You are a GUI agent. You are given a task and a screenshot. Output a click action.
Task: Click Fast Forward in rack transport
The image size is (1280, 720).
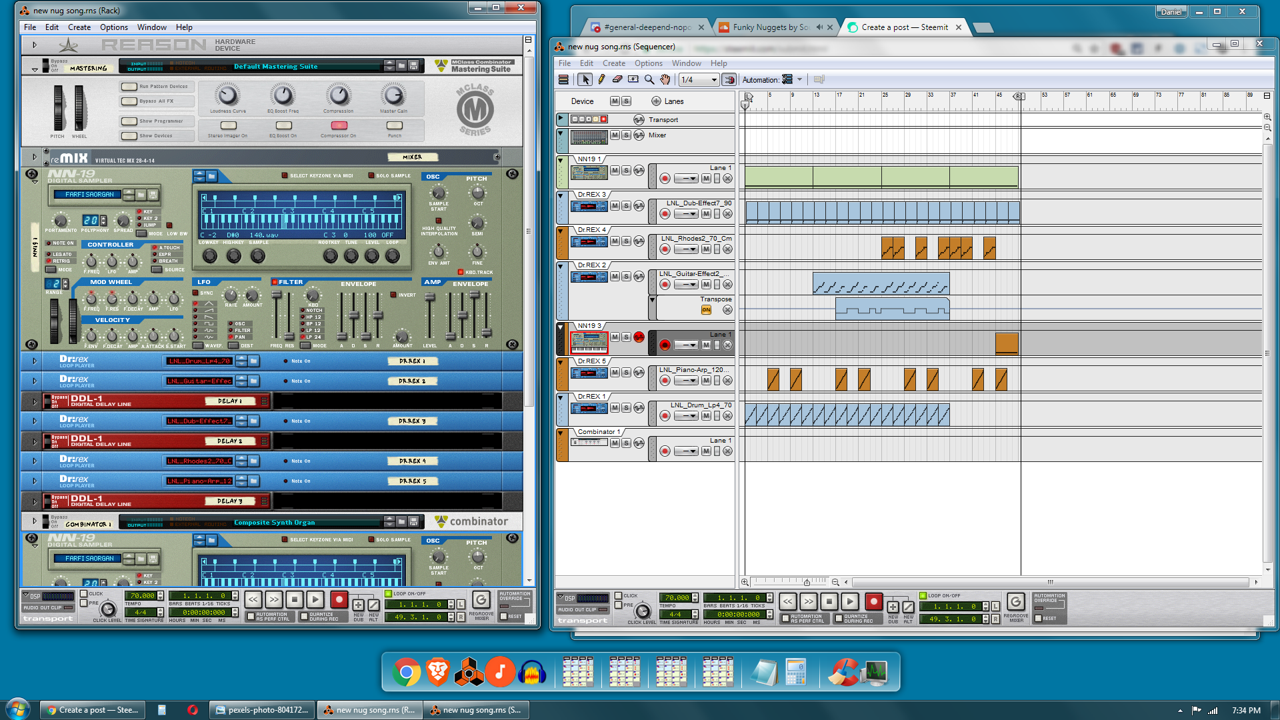coord(274,599)
